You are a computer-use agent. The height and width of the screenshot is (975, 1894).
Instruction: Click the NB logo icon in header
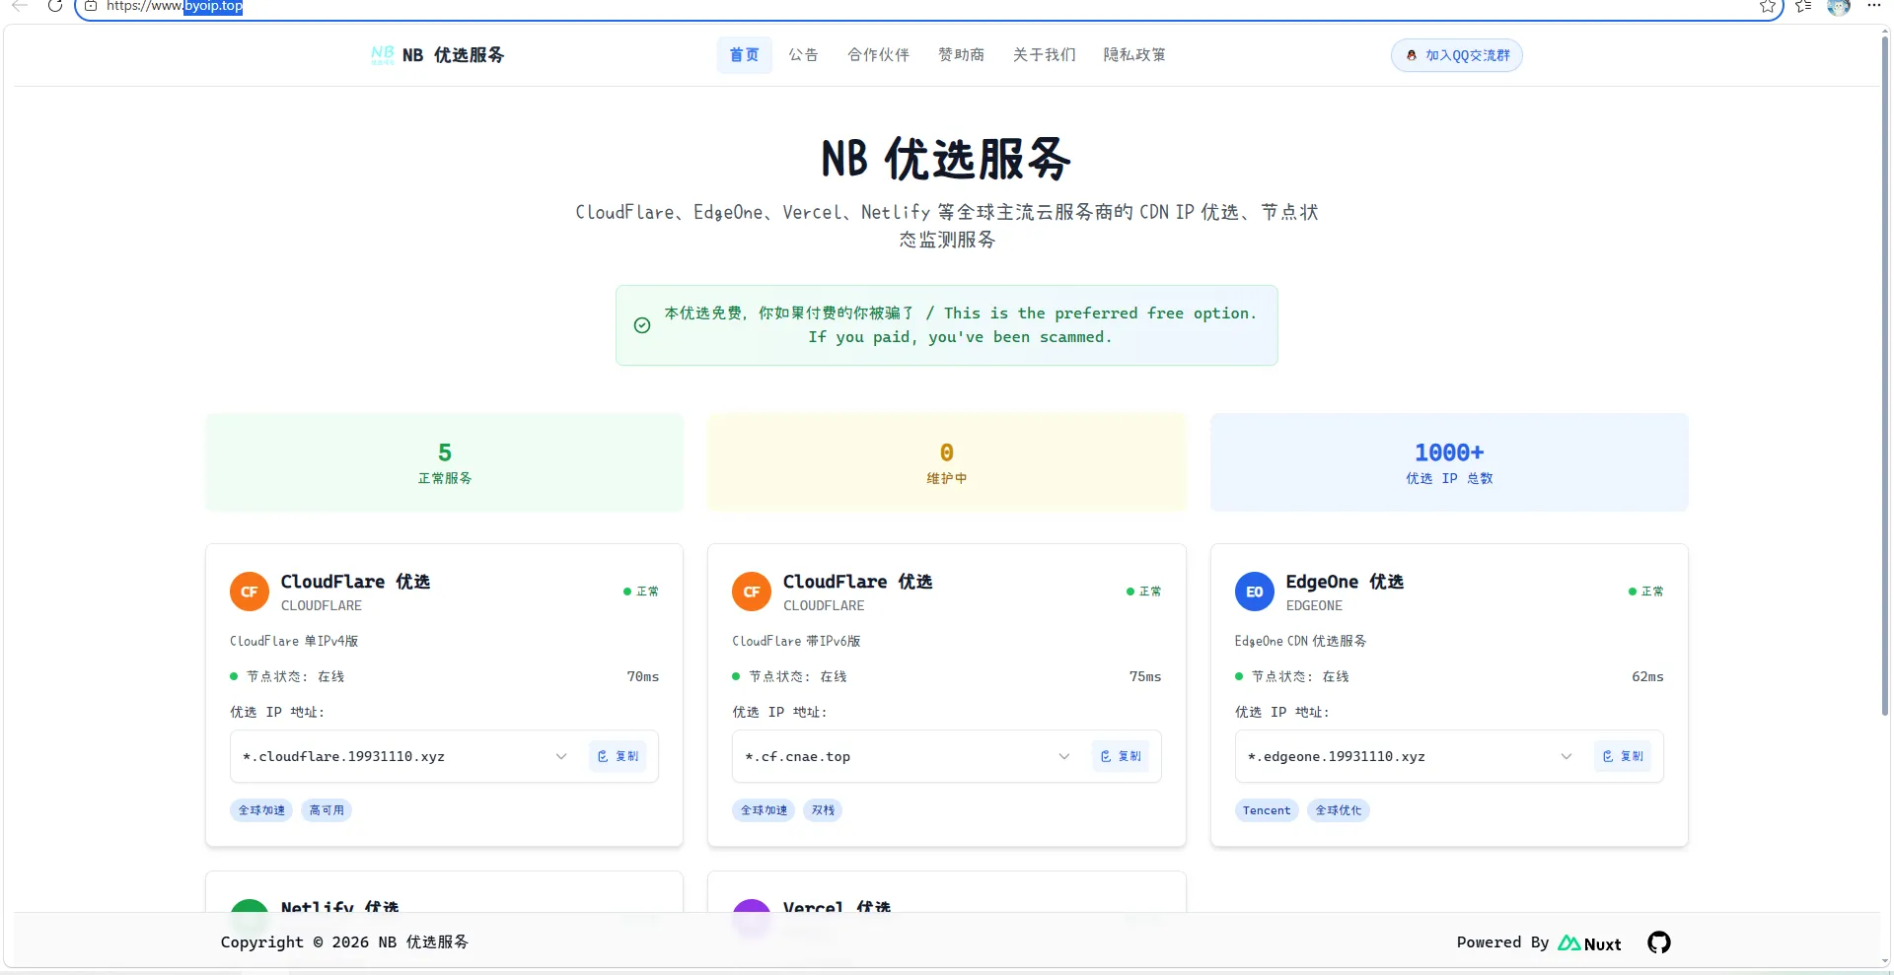pos(382,55)
